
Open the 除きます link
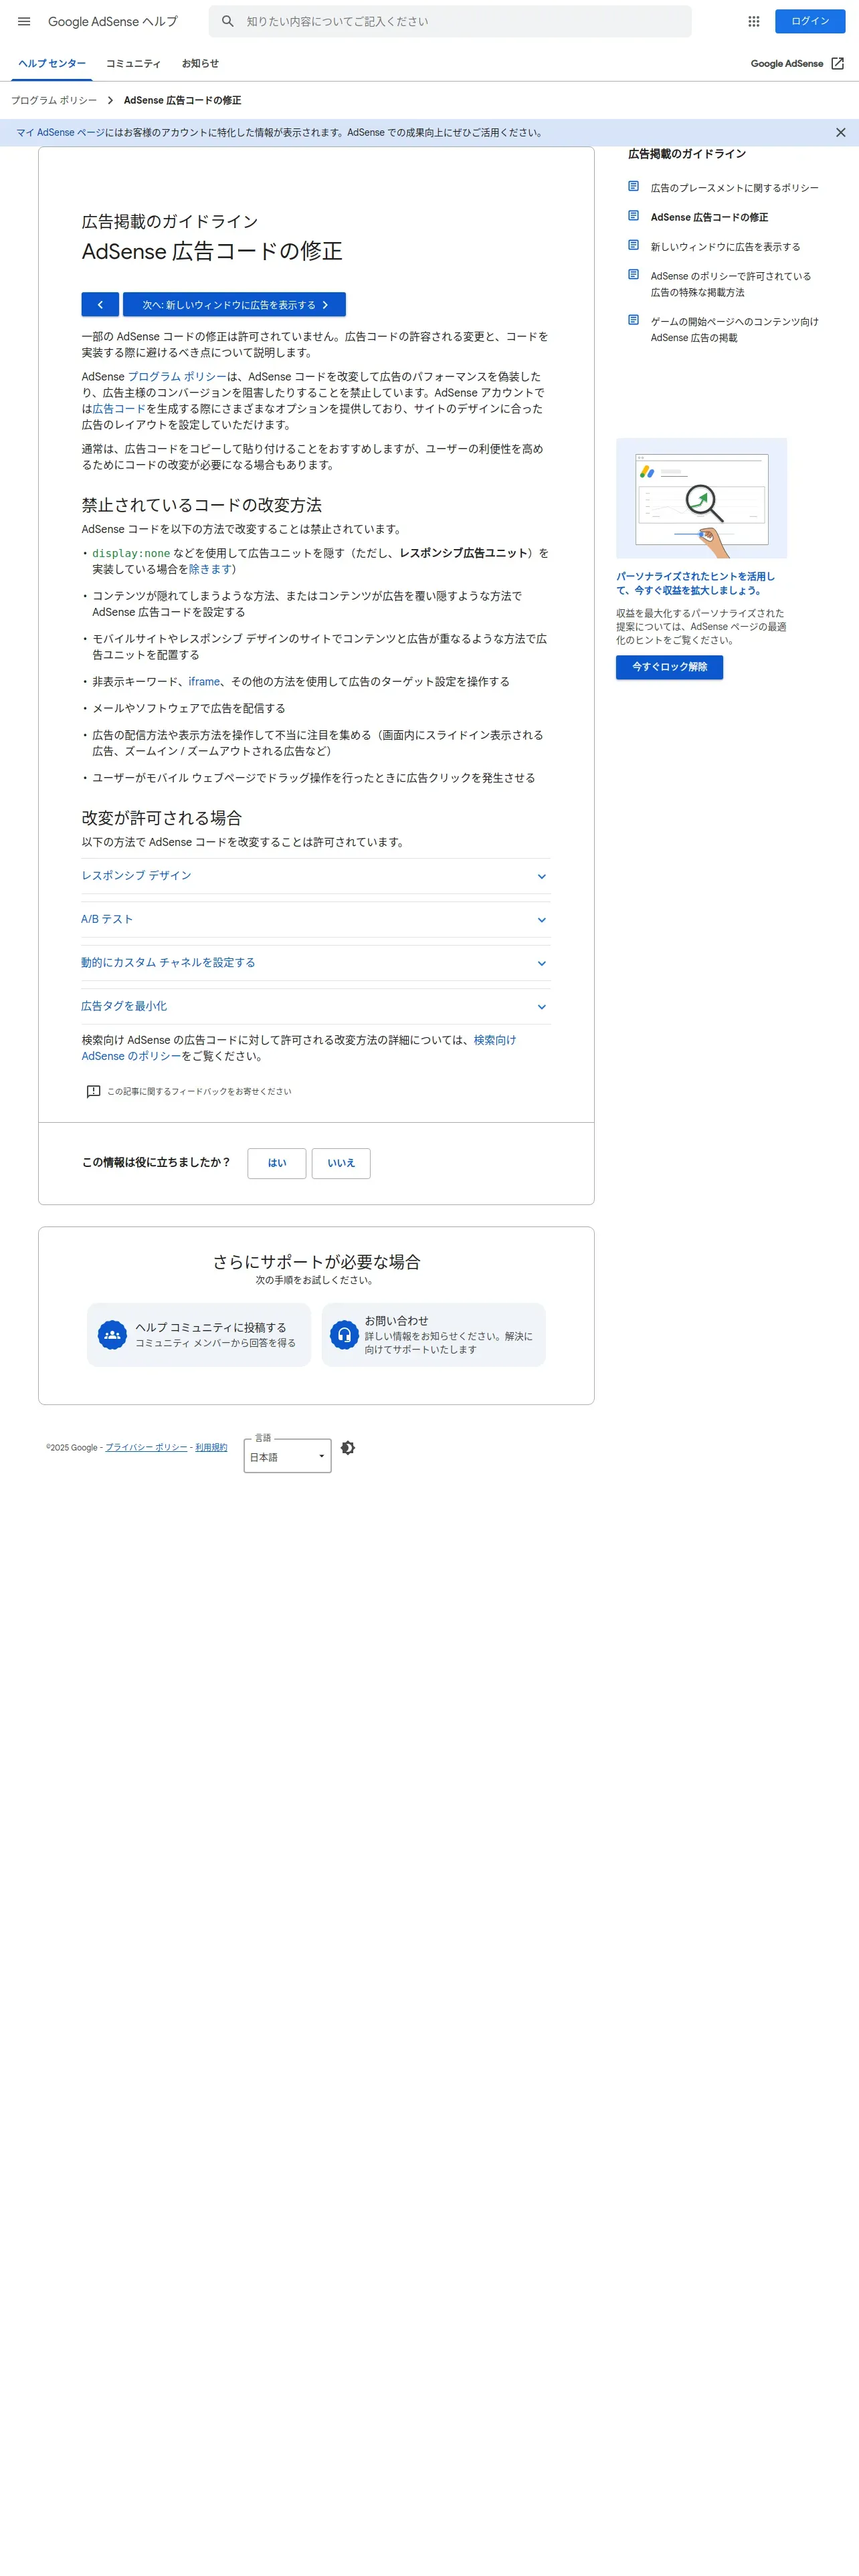pyautogui.click(x=210, y=569)
